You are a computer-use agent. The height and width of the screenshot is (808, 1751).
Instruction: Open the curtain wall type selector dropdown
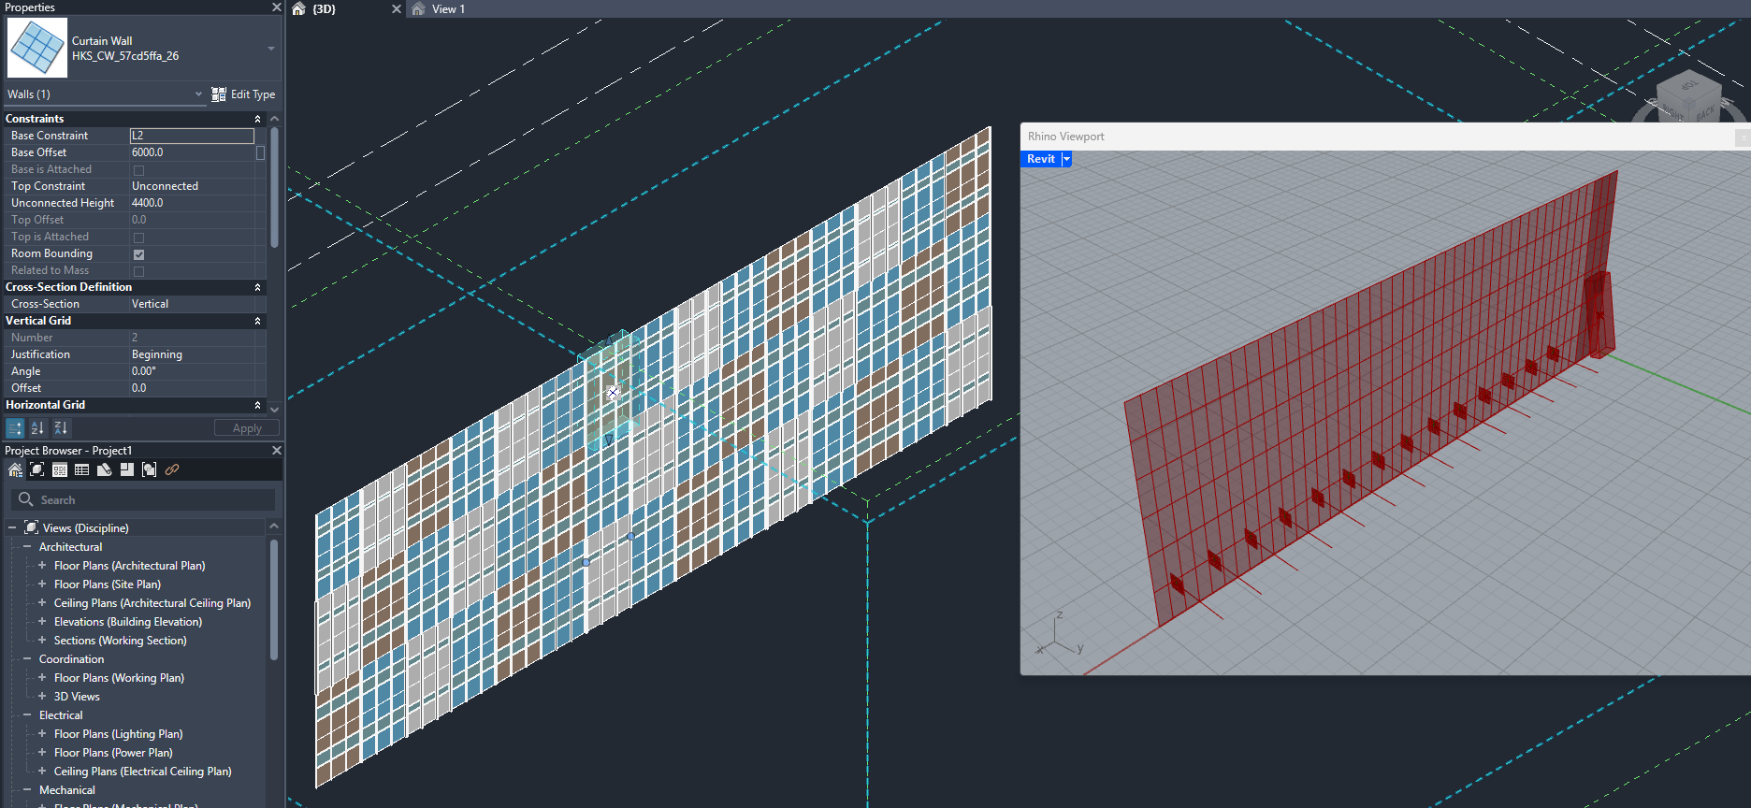tap(271, 49)
